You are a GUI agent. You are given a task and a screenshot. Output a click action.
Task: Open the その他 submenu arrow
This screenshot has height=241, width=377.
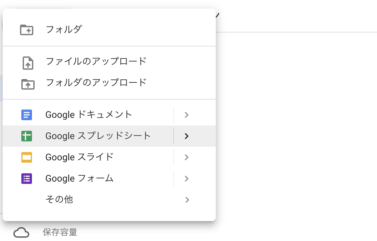pos(187,200)
